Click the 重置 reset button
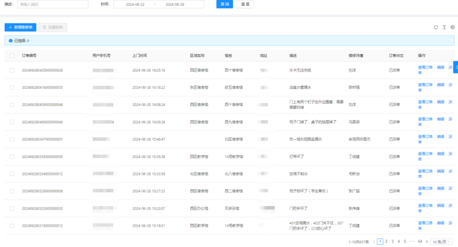458x247 pixels. point(245,4)
